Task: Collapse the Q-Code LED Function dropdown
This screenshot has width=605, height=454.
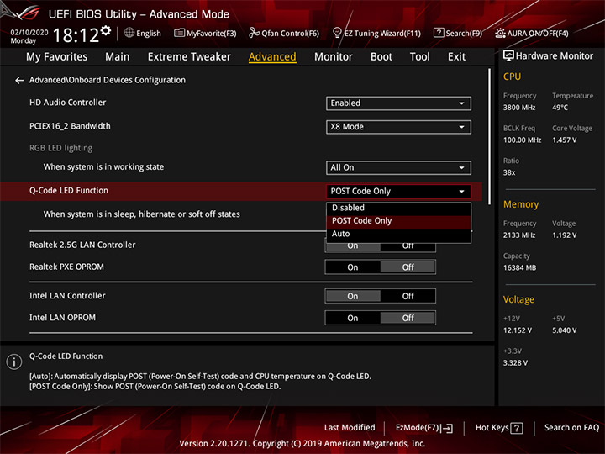Action: (398, 191)
